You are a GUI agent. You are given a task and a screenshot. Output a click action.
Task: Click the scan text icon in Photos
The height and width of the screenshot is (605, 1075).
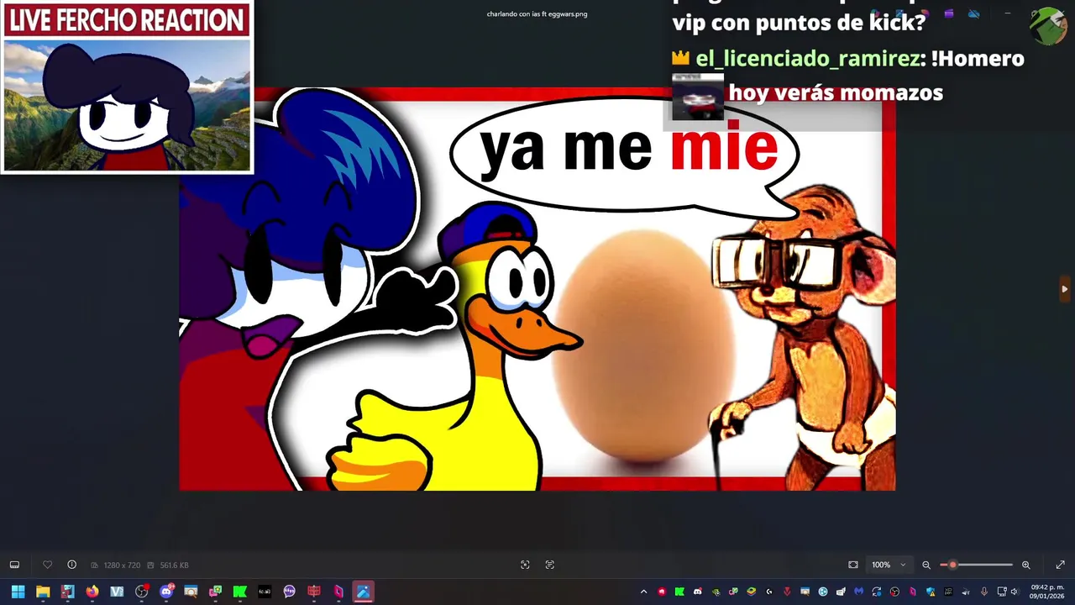(x=550, y=565)
